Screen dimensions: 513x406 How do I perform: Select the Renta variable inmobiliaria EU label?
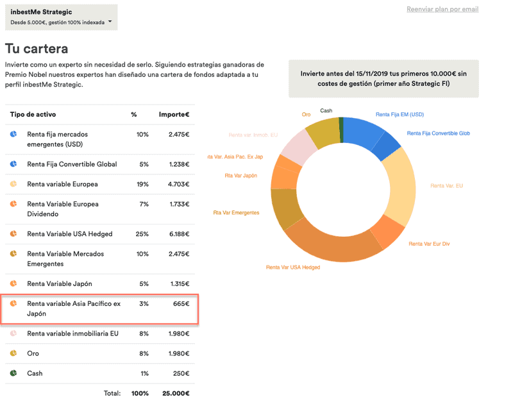pos(72,334)
